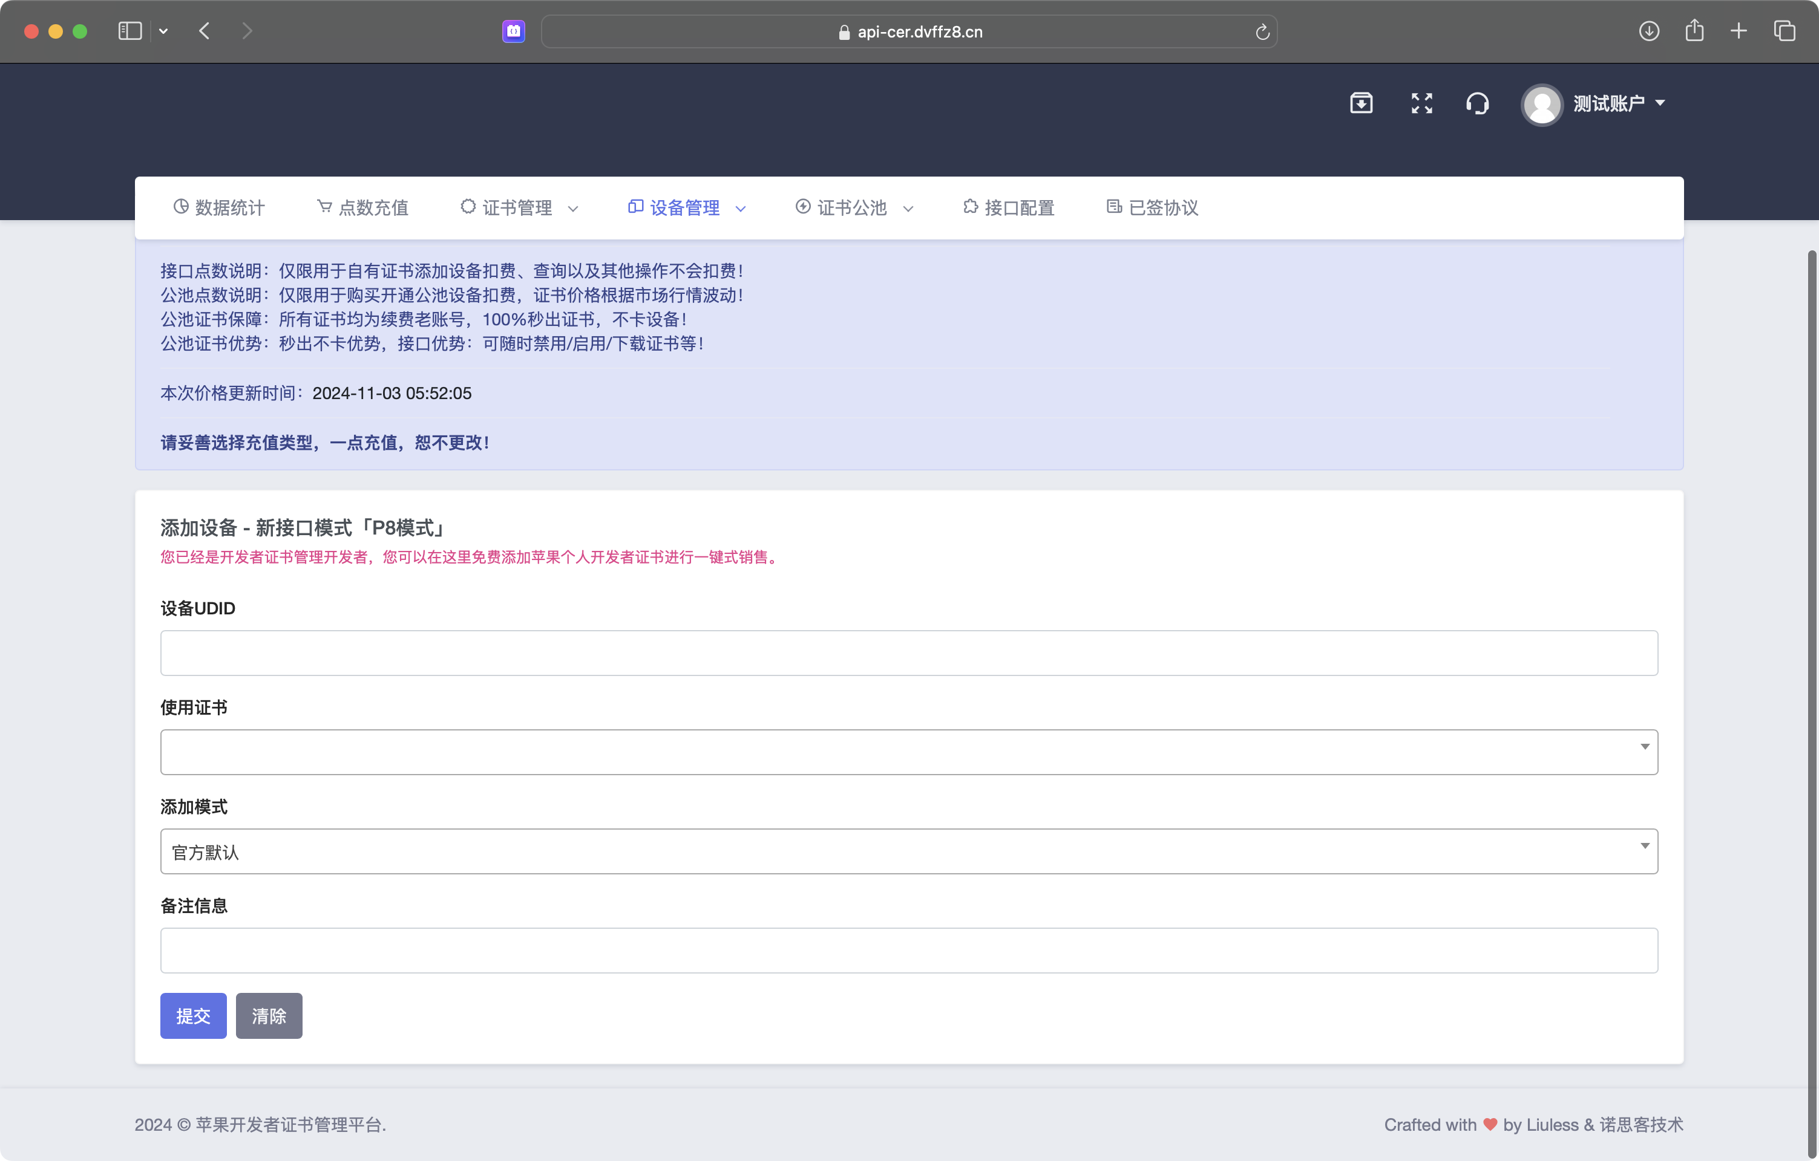Viewport: 1819px width, 1161px height.
Task: Click the pie chart icon beside 数据统计
Action: (180, 206)
